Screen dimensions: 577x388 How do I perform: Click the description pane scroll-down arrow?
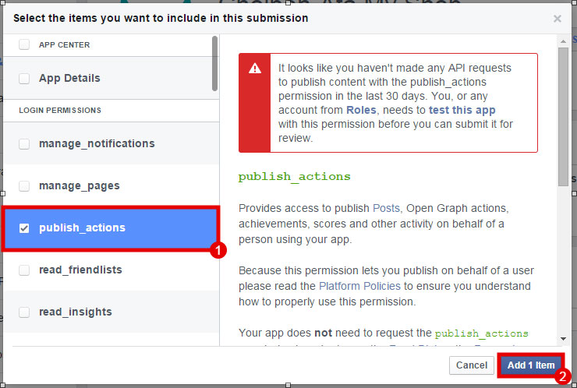tap(563, 339)
